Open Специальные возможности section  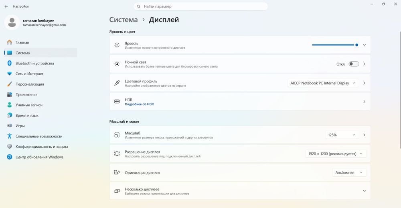tap(41, 136)
